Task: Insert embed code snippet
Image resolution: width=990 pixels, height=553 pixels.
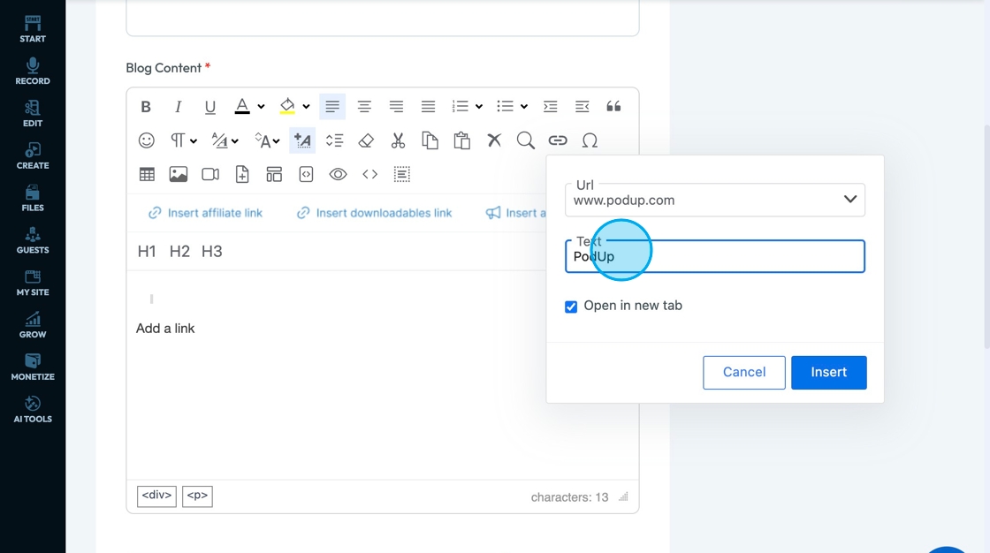Action: (306, 174)
